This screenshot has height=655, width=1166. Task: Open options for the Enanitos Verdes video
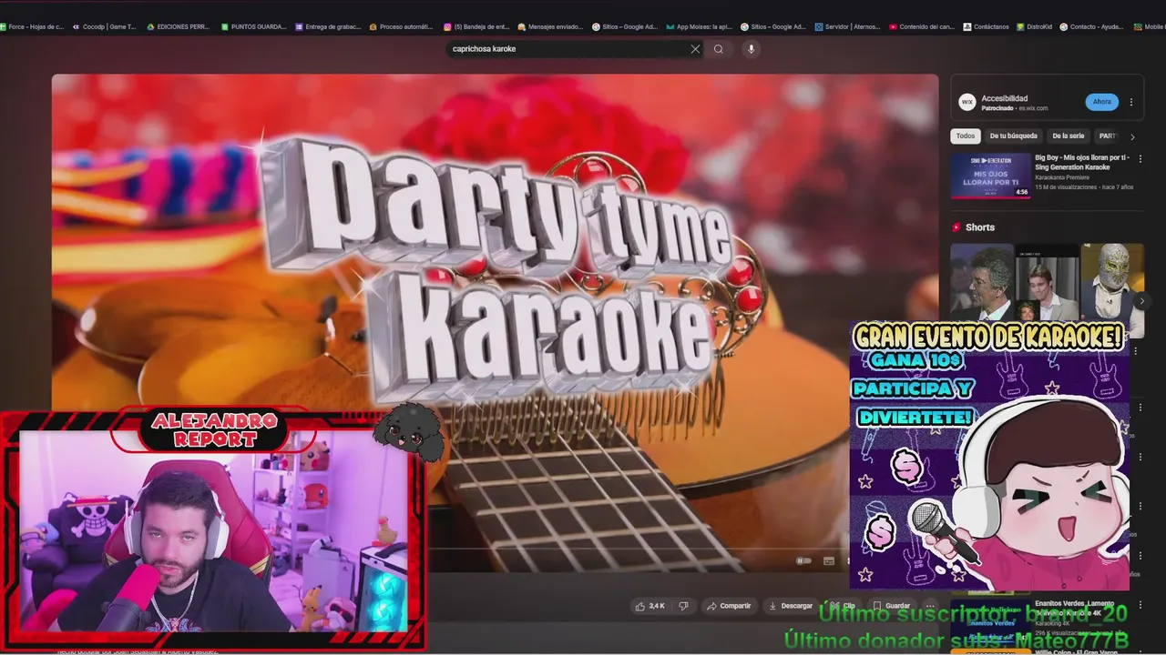[1140, 606]
